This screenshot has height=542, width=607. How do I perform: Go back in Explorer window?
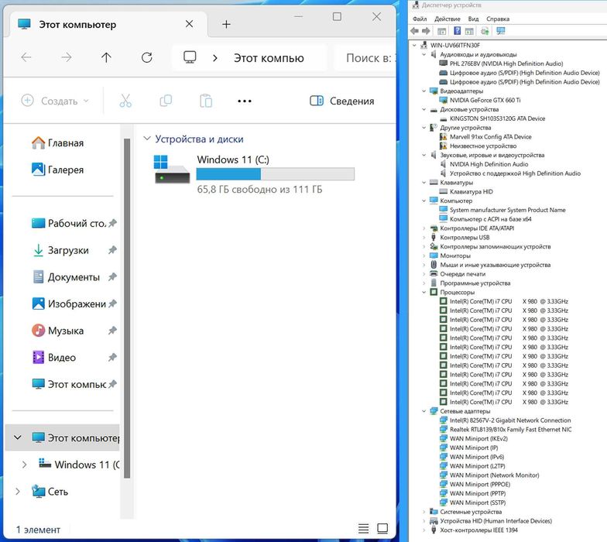26,57
